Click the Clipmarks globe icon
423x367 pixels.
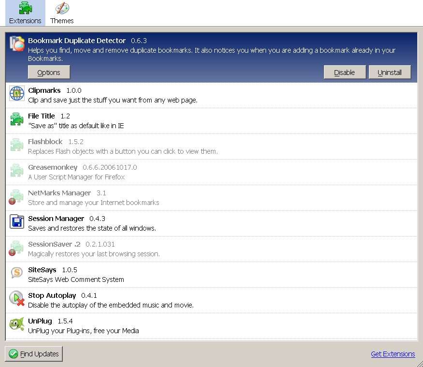point(17,93)
